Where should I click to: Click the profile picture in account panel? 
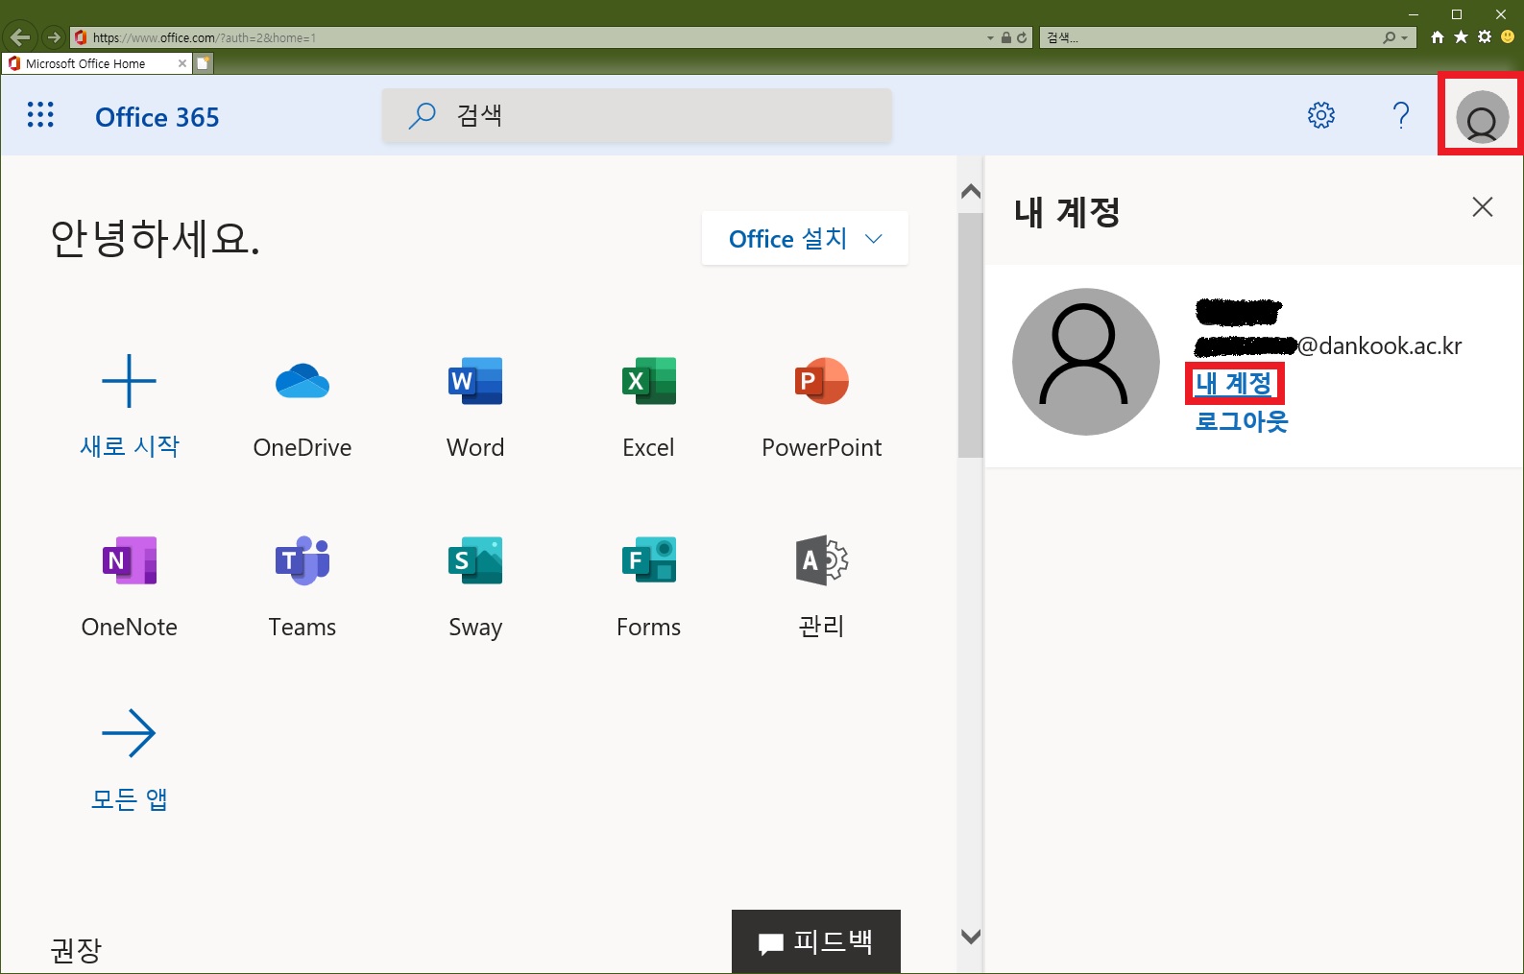(x=1086, y=362)
